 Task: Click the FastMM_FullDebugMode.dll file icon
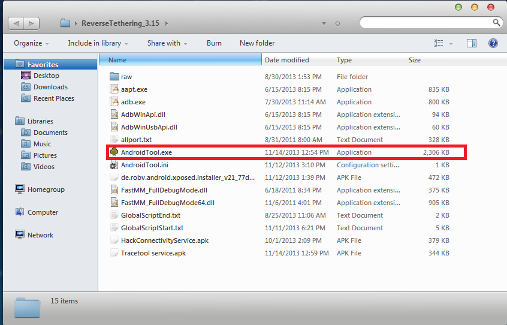point(114,190)
